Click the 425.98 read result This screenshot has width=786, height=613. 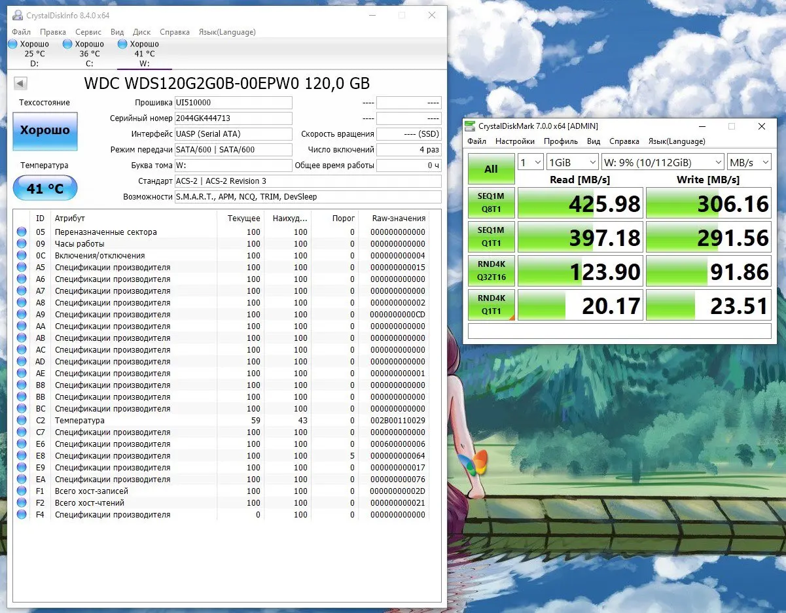tap(580, 203)
